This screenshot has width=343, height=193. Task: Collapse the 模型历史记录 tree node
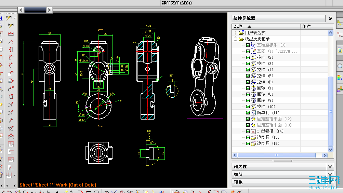[x=235, y=39]
